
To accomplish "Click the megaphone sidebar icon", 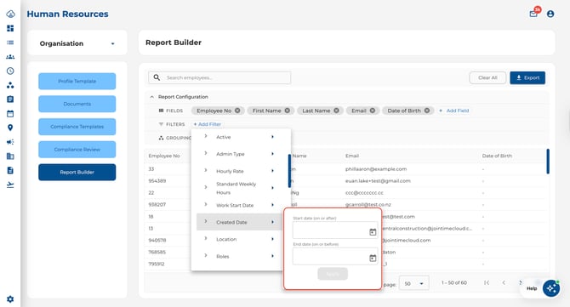I will click(10, 142).
